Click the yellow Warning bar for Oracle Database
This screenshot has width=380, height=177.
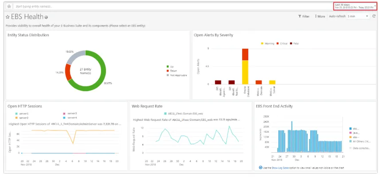pyautogui.click(x=245, y=72)
